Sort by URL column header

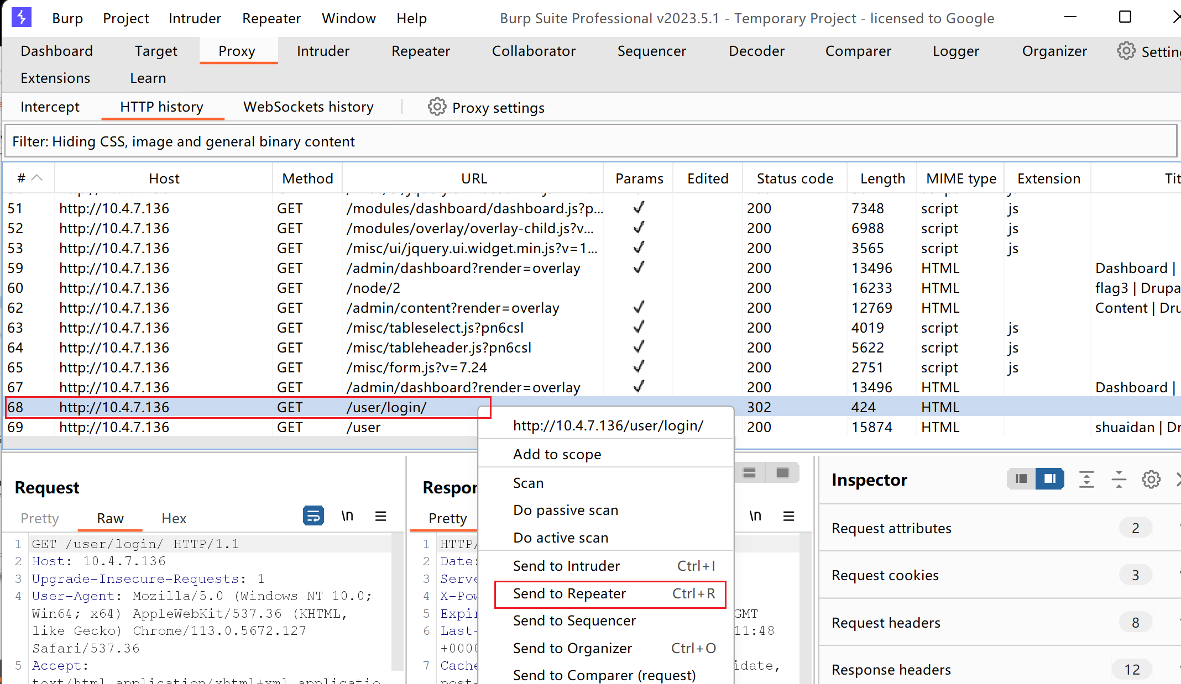point(473,178)
